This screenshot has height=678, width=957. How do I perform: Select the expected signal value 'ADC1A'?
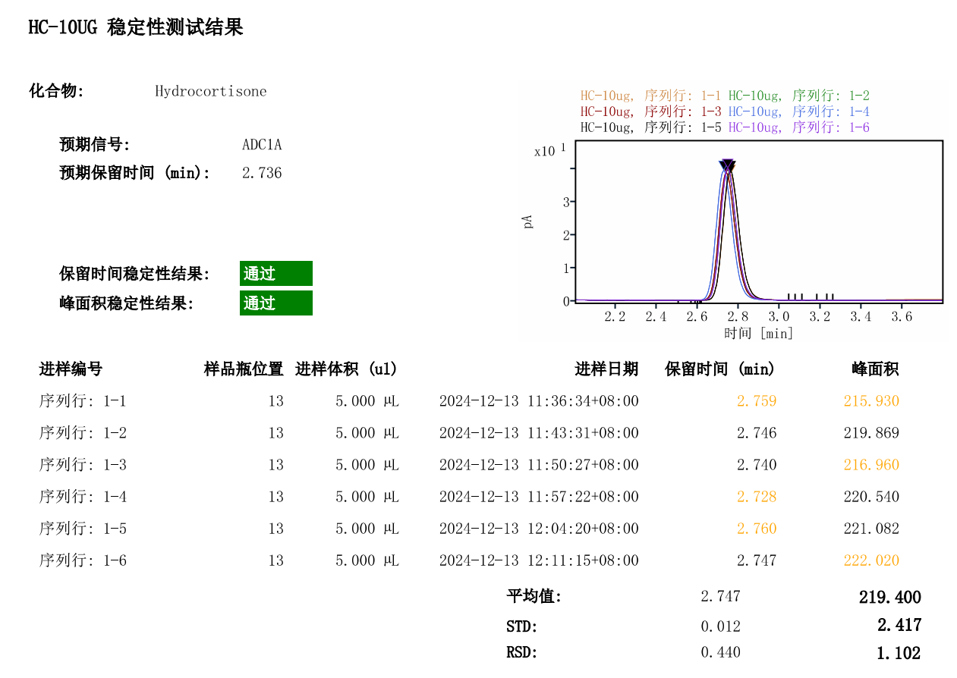262,145
